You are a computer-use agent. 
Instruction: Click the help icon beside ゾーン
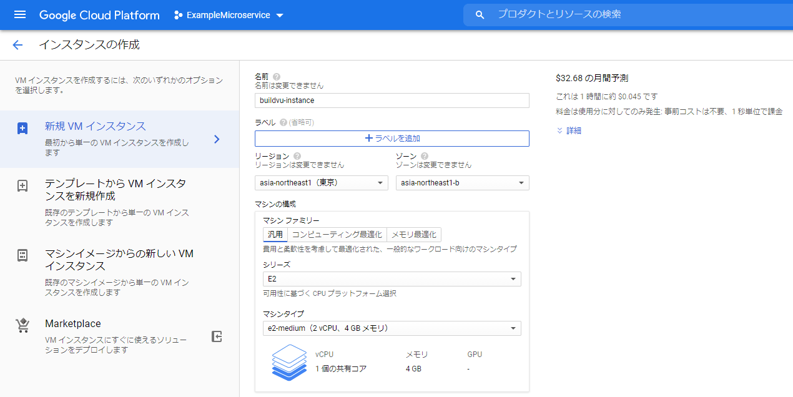tap(425, 156)
